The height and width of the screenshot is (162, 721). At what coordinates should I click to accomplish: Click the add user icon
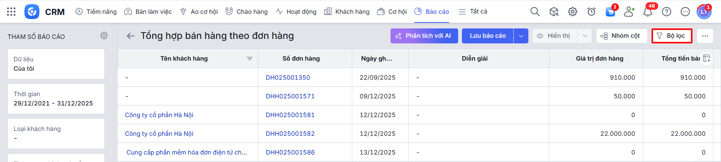(x=629, y=12)
